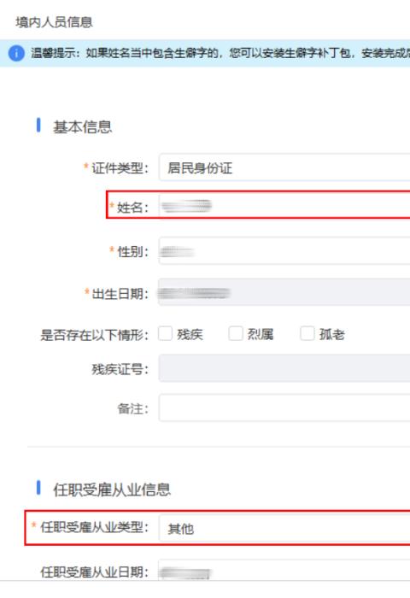This screenshot has width=410, height=598.
Task: Select the 任职受雇从业信息 section heading
Action: point(112,490)
